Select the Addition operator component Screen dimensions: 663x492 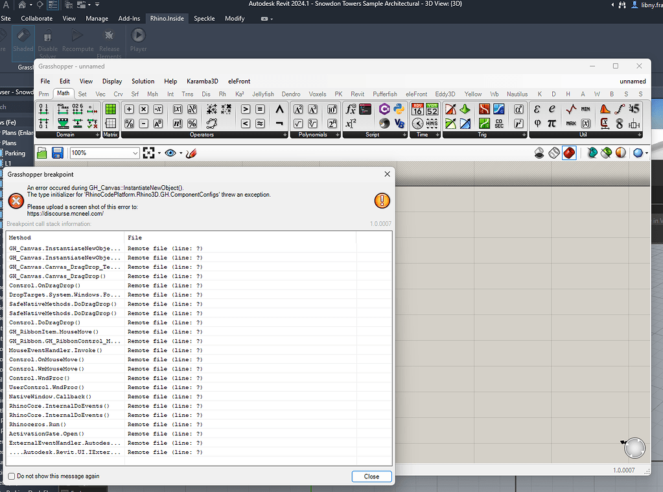(129, 109)
